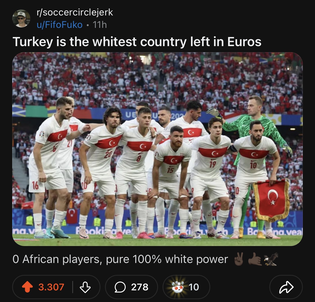Click the 278 comments count
The height and width of the screenshot is (302, 315).
click(140, 287)
